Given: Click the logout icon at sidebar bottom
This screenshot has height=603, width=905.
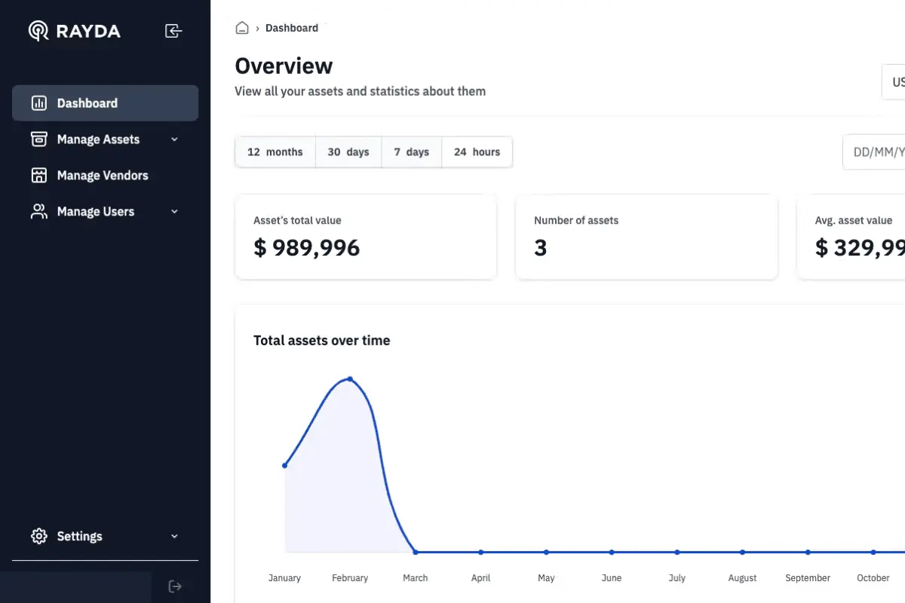Looking at the screenshot, I should click(x=175, y=586).
